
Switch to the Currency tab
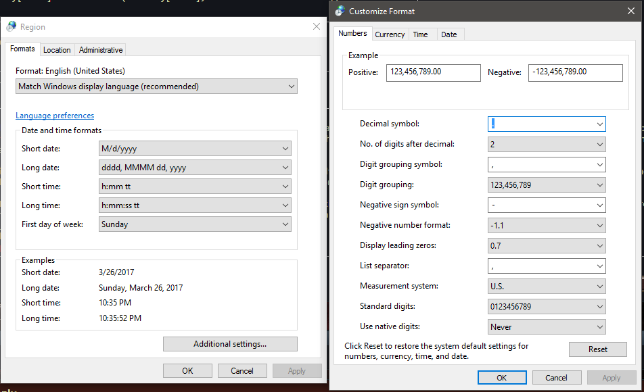(390, 34)
